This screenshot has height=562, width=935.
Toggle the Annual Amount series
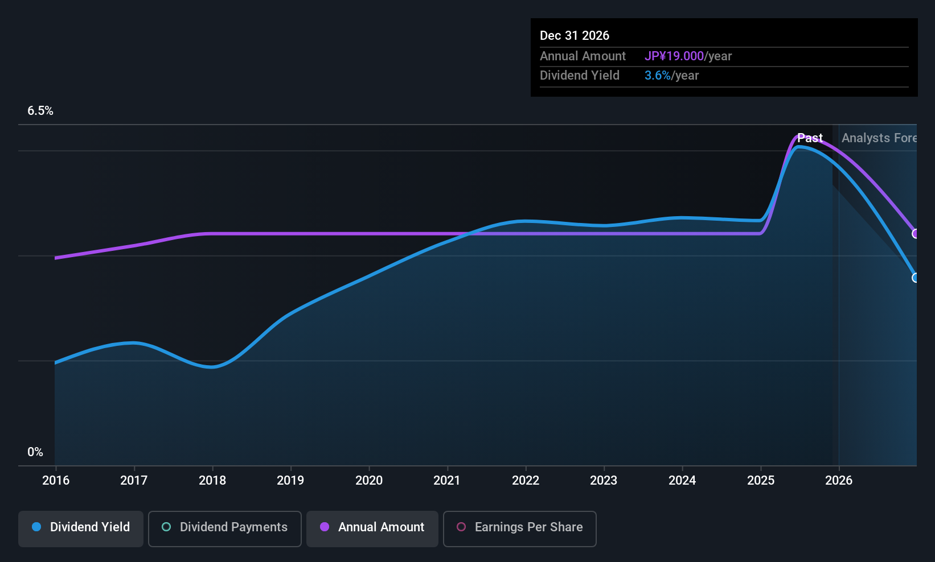coord(372,529)
